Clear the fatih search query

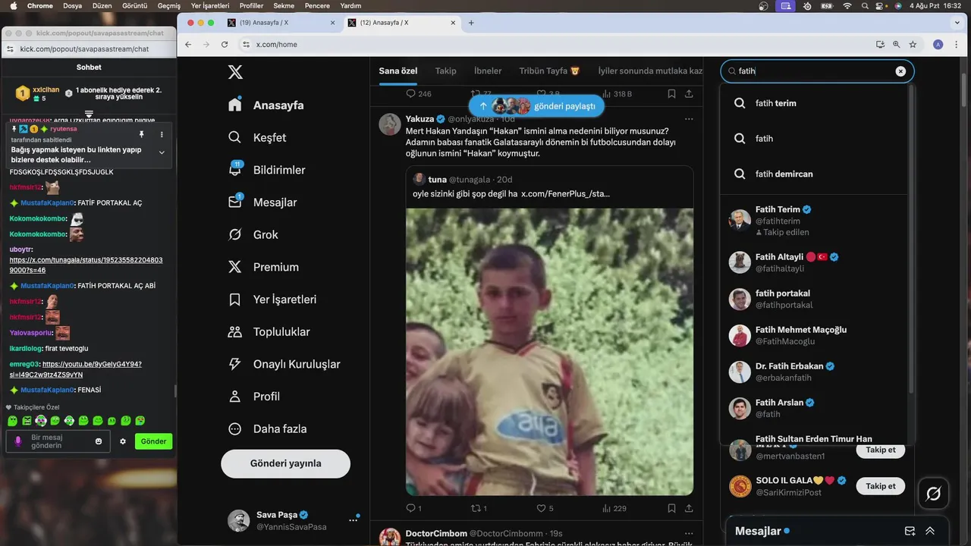tap(900, 71)
